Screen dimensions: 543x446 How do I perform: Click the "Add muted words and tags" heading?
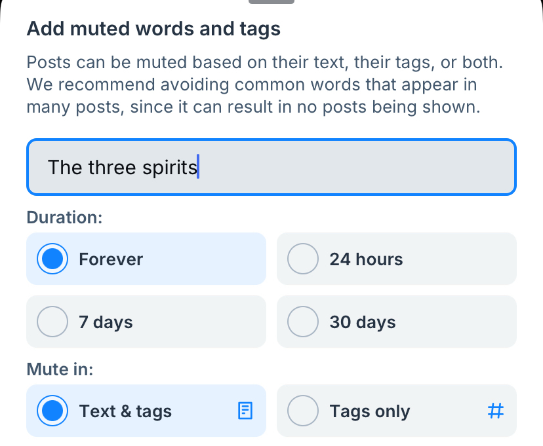(153, 29)
